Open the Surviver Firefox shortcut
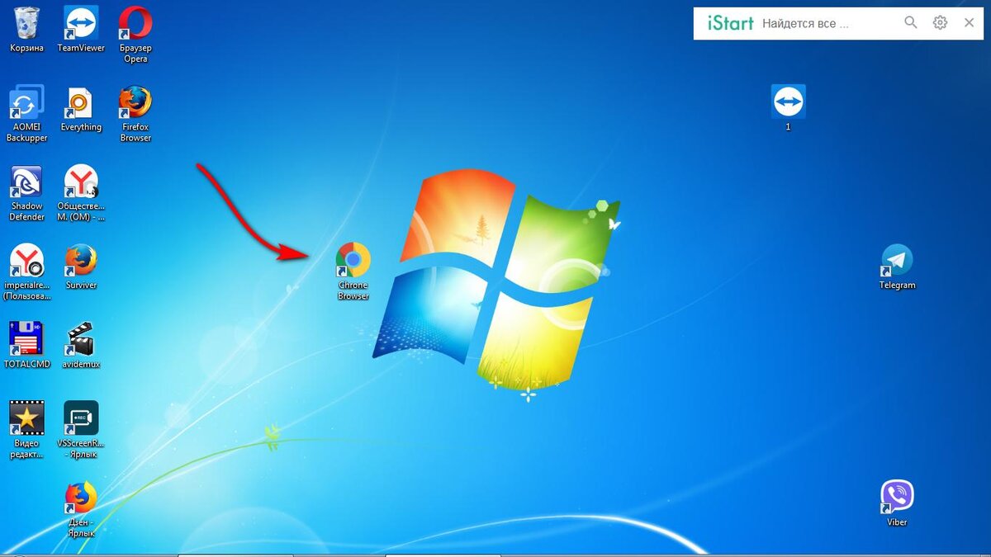The height and width of the screenshot is (557, 991). [x=81, y=267]
